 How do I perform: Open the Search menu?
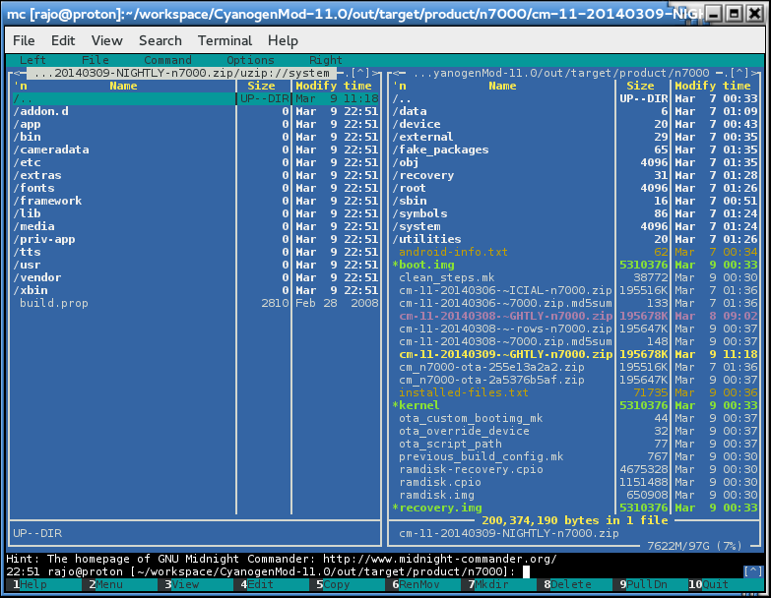pyautogui.click(x=161, y=40)
